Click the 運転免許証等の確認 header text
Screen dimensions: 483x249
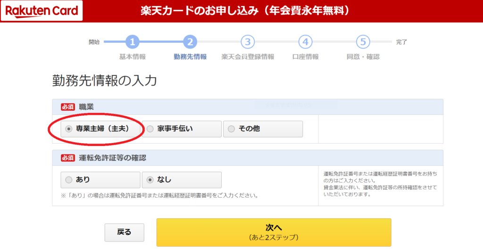pos(112,158)
